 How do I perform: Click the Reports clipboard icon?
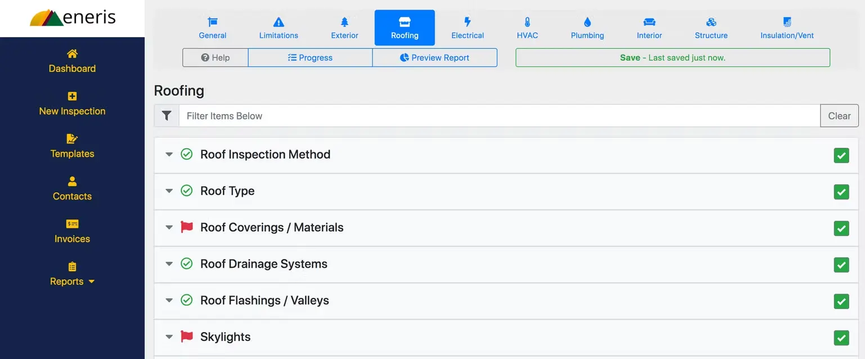72,266
